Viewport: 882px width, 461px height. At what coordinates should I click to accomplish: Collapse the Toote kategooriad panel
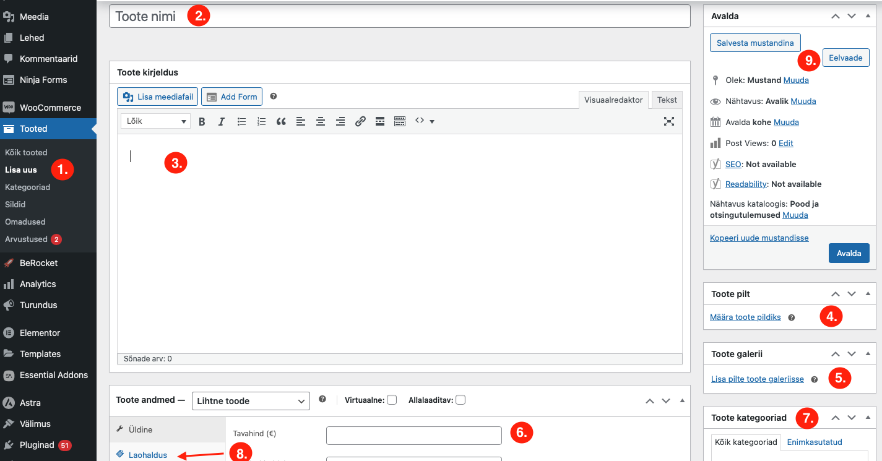[868, 416]
